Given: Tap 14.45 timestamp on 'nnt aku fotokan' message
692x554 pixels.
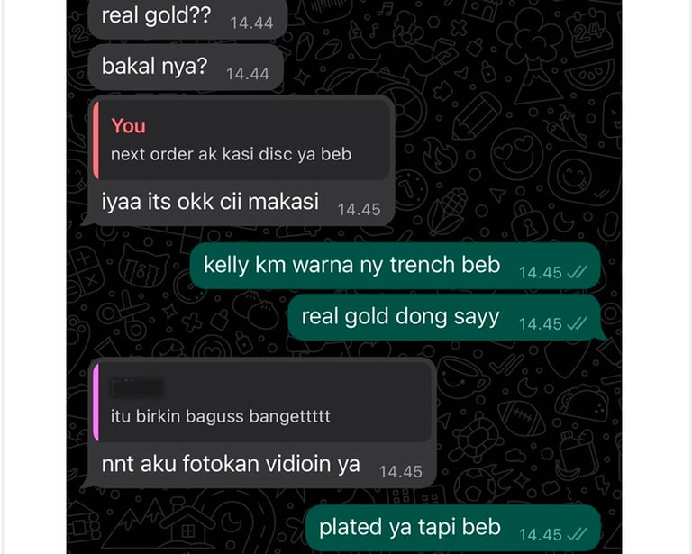Looking at the screenshot, I should pyautogui.click(x=401, y=472).
